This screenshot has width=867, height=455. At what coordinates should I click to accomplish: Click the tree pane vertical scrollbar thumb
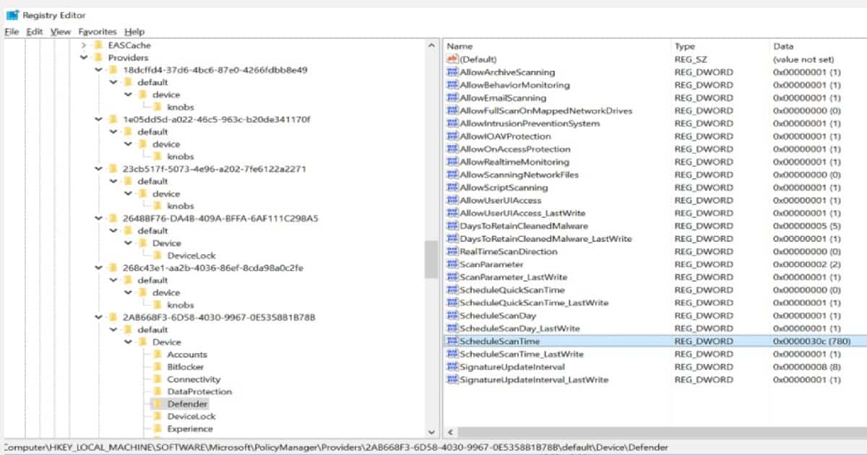pos(431,259)
